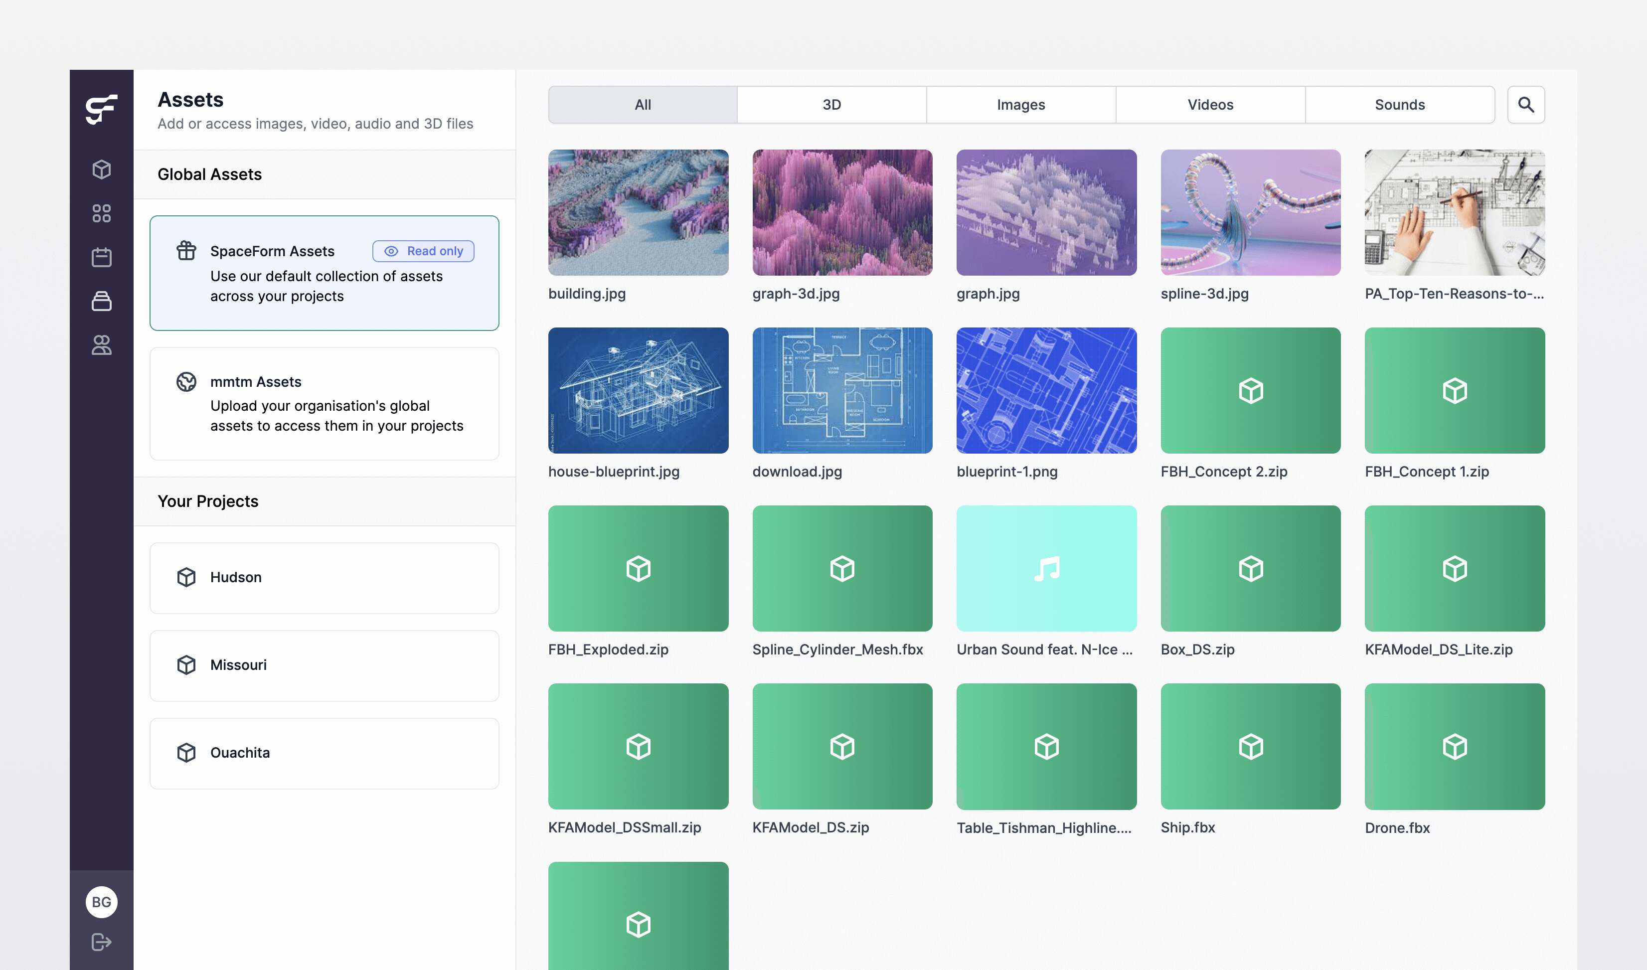Image resolution: width=1647 pixels, height=970 pixels.
Task: Click the archive box icon in sidebar
Action: coord(101,302)
